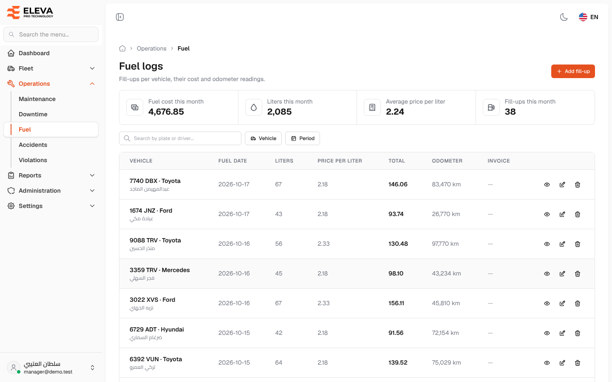The image size is (612, 382).
Task: Click Add fill-up button
Action: click(573, 71)
